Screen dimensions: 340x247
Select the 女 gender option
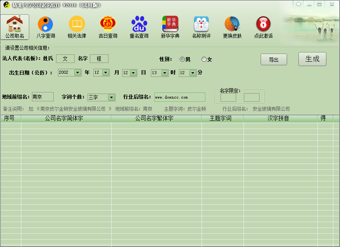coord(203,59)
